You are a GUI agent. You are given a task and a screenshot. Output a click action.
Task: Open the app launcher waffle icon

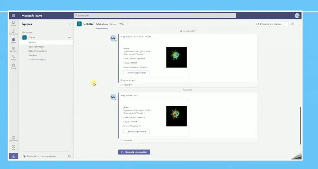coord(13,16)
